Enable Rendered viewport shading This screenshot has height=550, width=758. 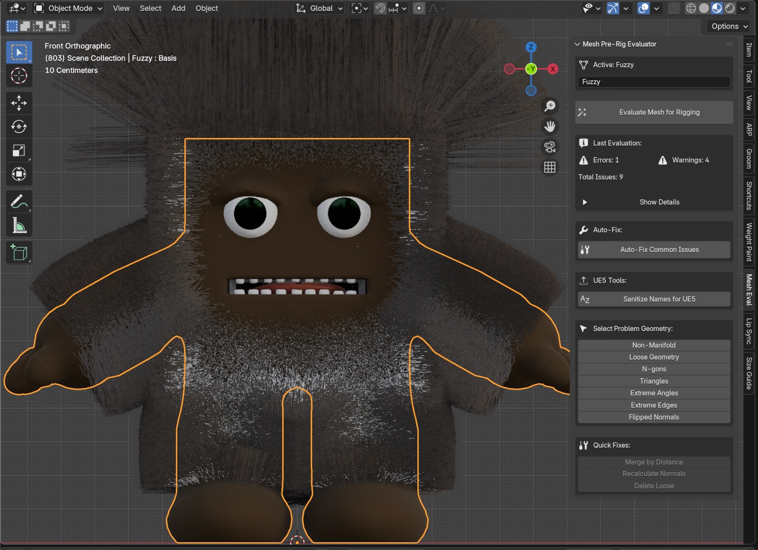(x=730, y=8)
